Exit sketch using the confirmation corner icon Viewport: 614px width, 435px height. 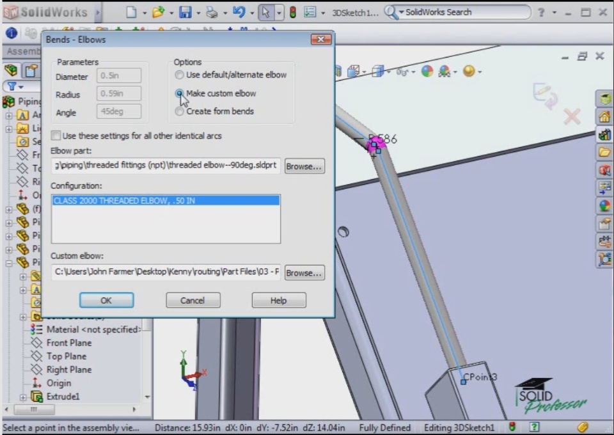pyautogui.click(x=545, y=95)
